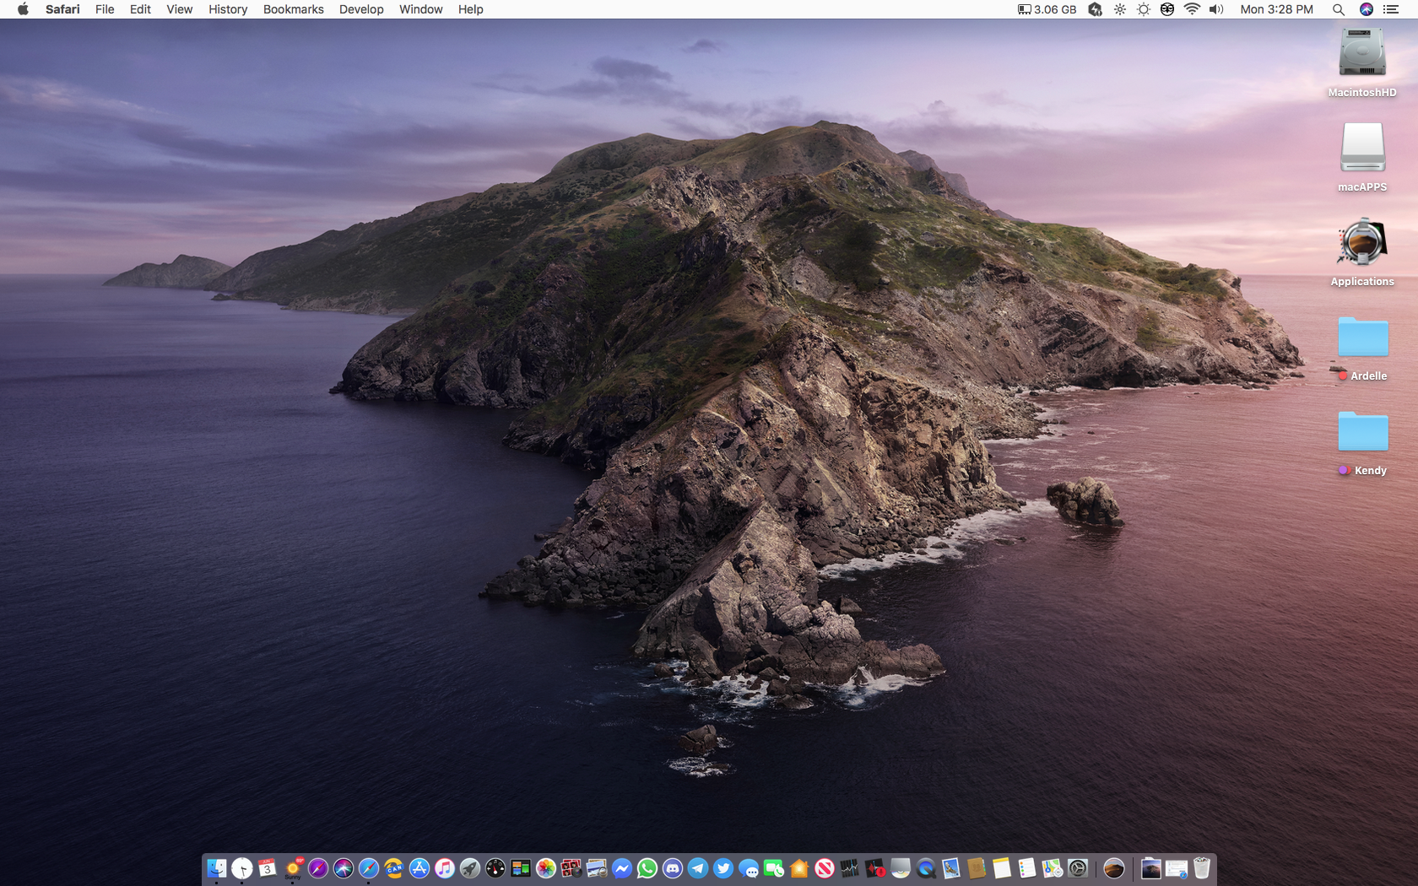Launch the purple Safari Technology Preview icon
Viewport: 1418px width, 886px height.
pos(318,868)
